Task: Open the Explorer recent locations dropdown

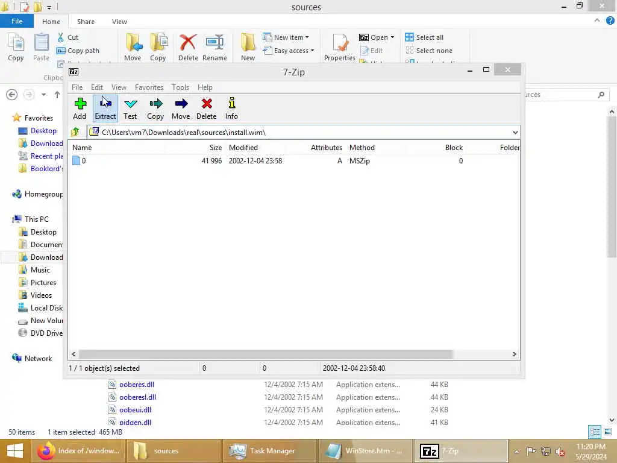Action: pos(43,95)
